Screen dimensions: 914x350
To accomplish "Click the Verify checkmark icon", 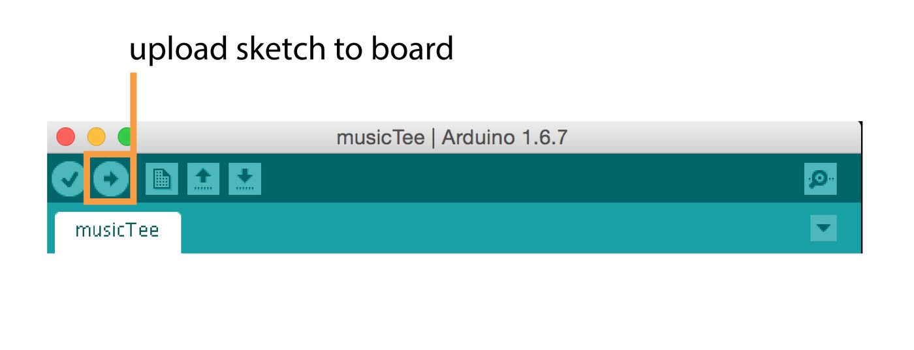I will click(x=68, y=178).
